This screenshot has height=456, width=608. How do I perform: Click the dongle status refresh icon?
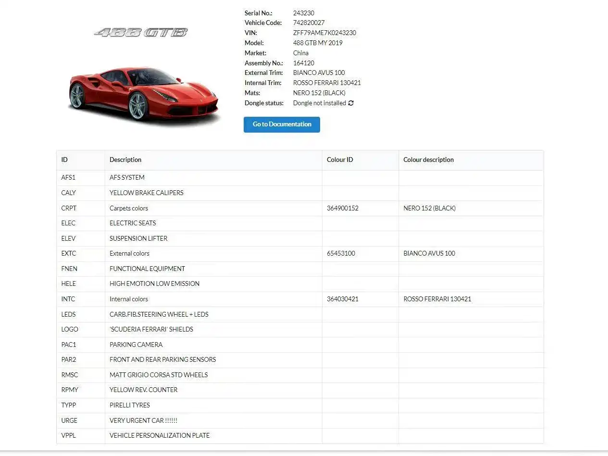click(351, 103)
